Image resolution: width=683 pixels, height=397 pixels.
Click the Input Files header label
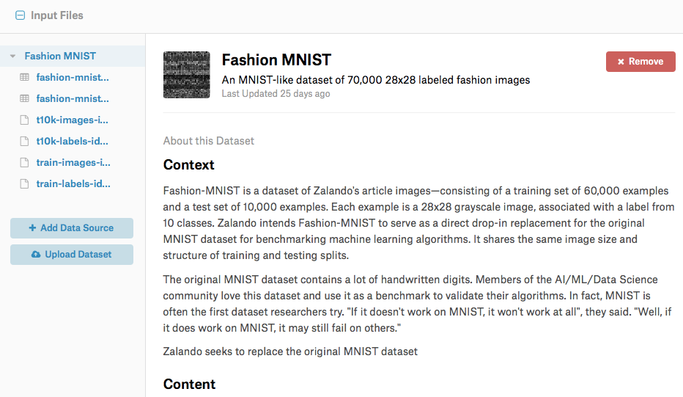coord(57,15)
